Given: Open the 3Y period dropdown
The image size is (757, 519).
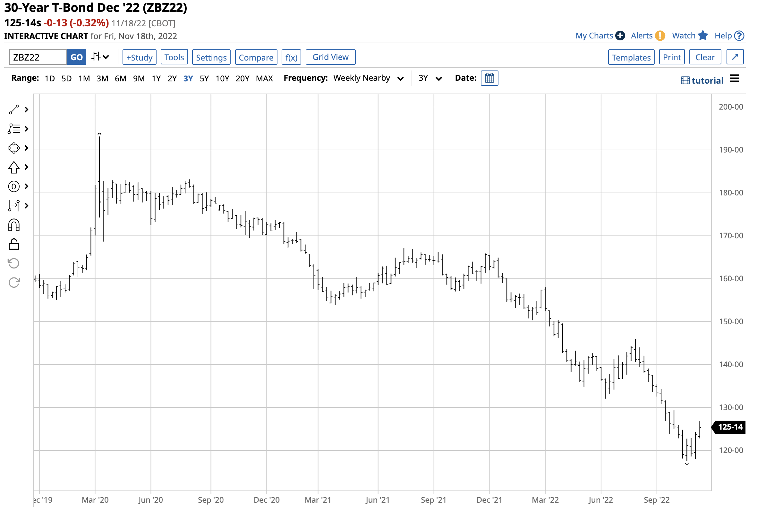Looking at the screenshot, I should point(431,78).
